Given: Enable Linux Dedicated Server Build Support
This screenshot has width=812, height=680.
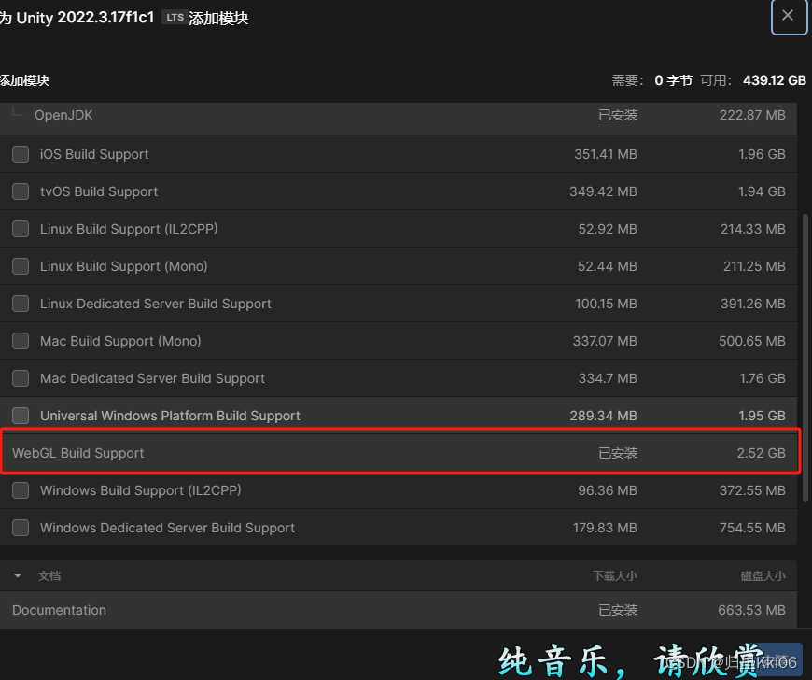Looking at the screenshot, I should 20,304.
